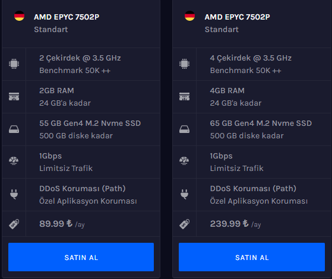Click the plug icon in the right plan's DDoS row
332x279 pixels.
(185, 194)
